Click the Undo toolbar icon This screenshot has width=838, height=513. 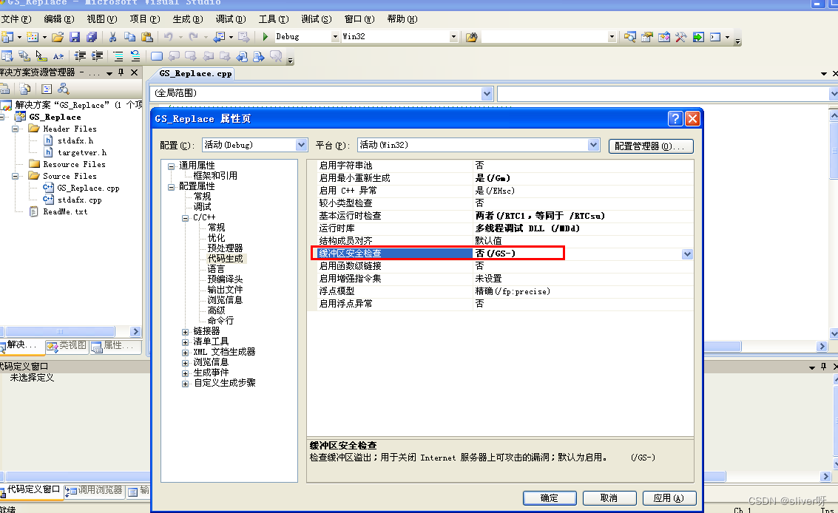click(168, 35)
